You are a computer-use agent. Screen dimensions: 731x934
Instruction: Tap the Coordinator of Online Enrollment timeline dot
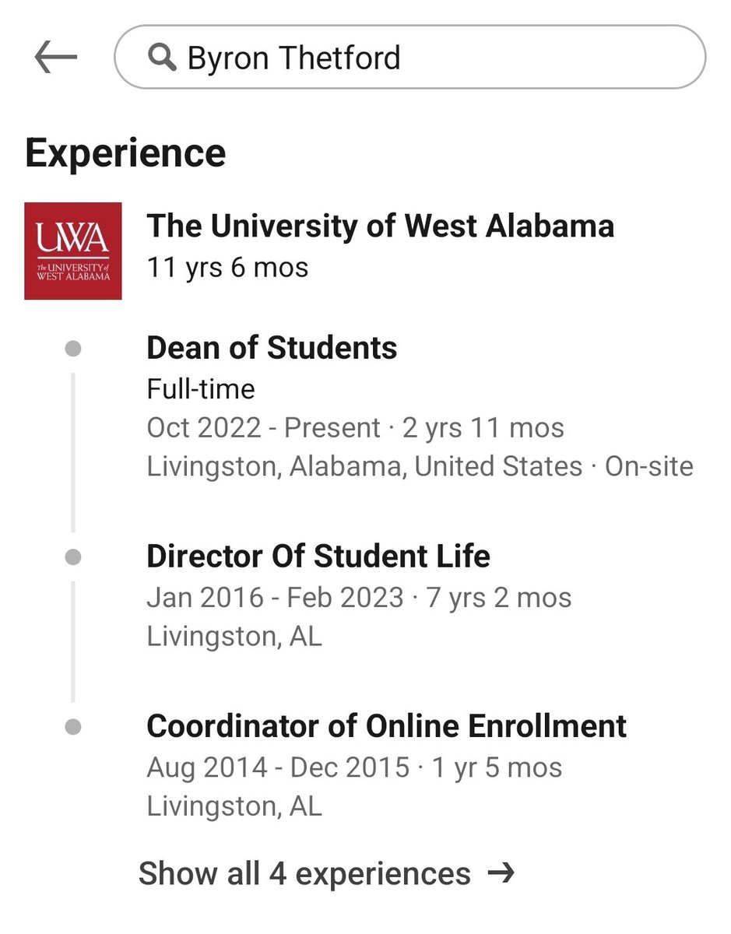click(73, 727)
